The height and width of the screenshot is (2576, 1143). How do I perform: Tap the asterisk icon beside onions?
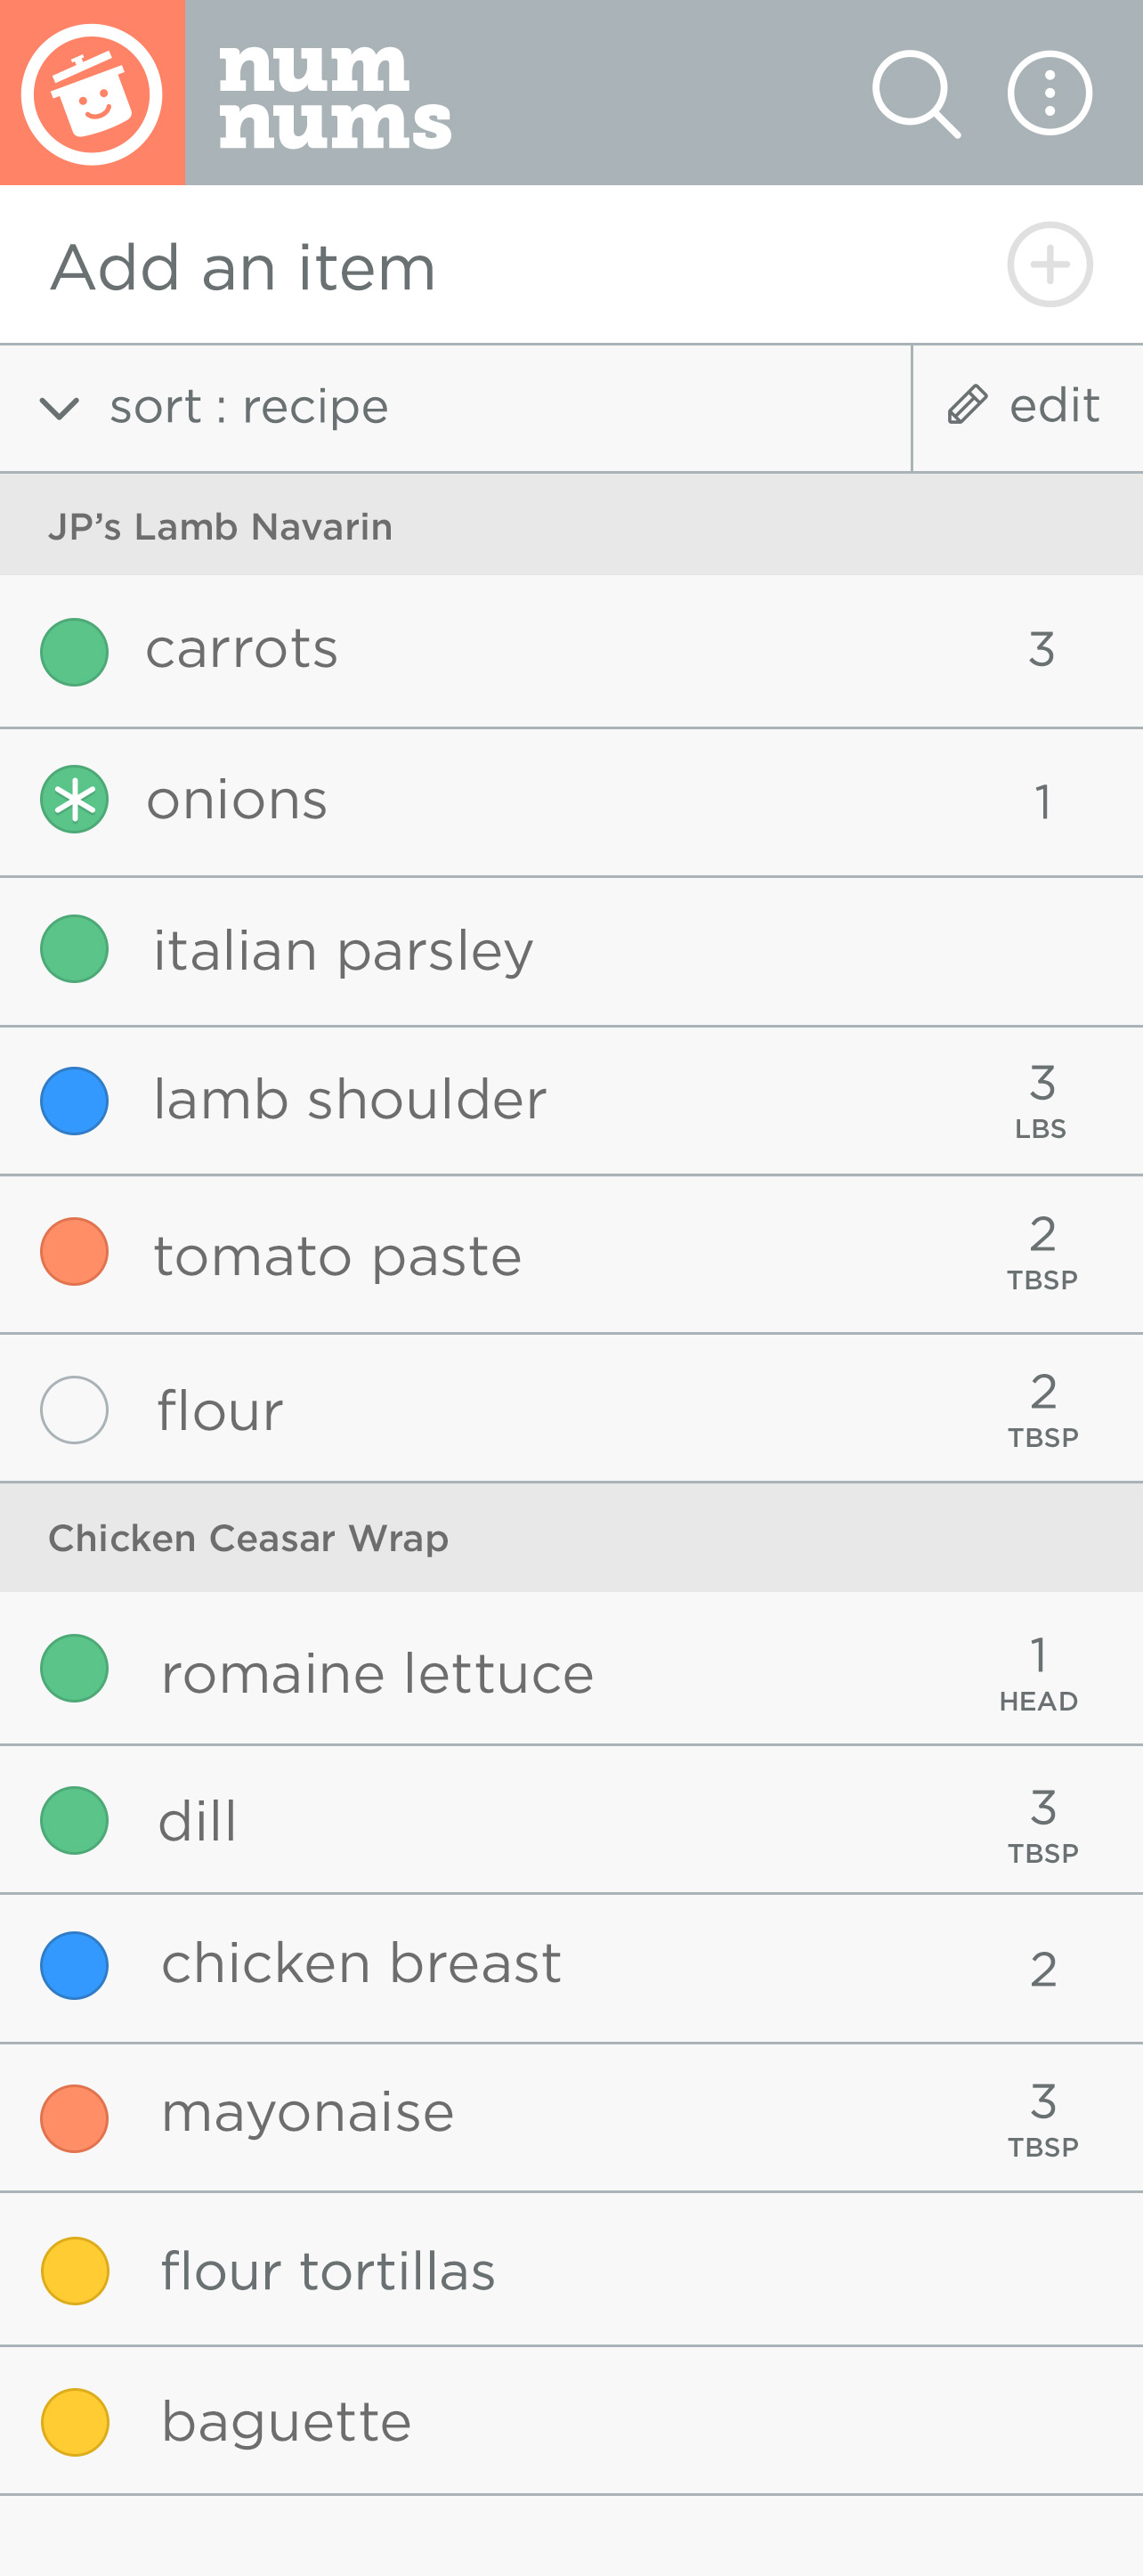click(x=74, y=799)
